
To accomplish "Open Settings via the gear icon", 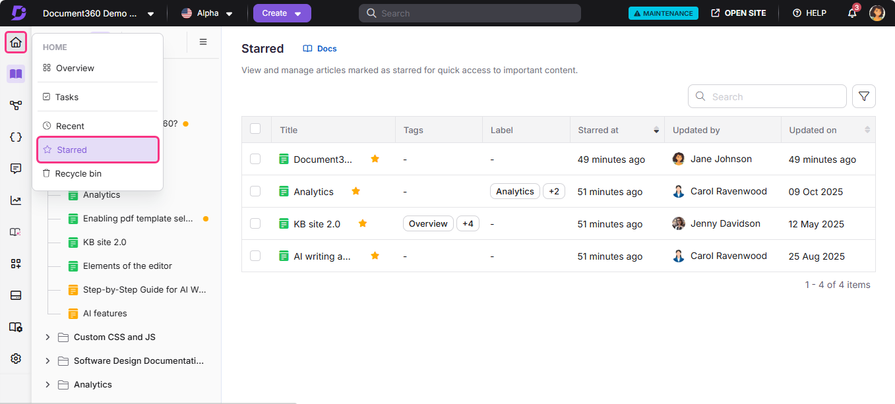I will click(16, 358).
